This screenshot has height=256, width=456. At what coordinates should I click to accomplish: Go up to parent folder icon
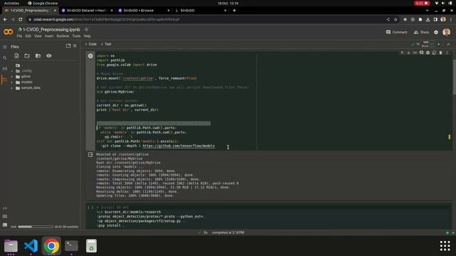[x=18, y=65]
